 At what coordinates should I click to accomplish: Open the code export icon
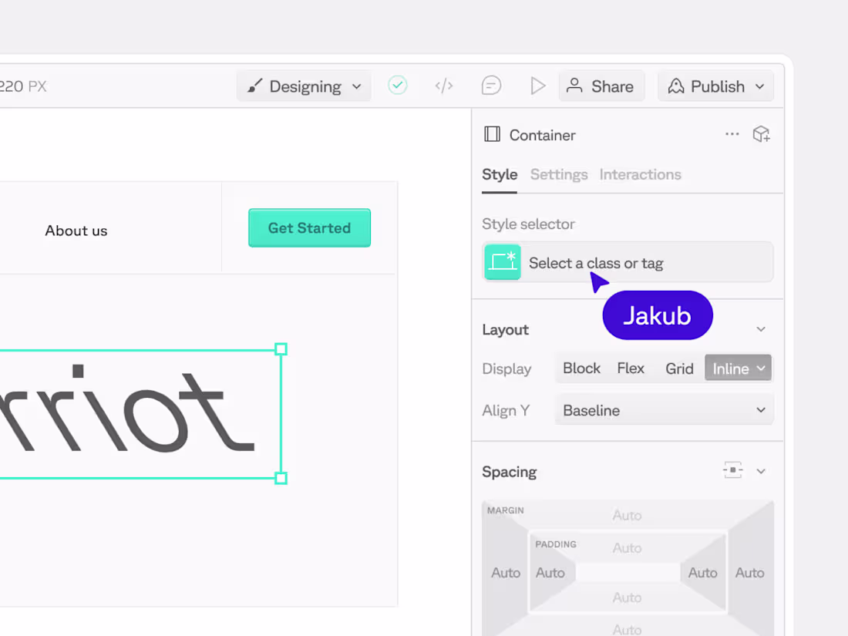pyautogui.click(x=444, y=86)
